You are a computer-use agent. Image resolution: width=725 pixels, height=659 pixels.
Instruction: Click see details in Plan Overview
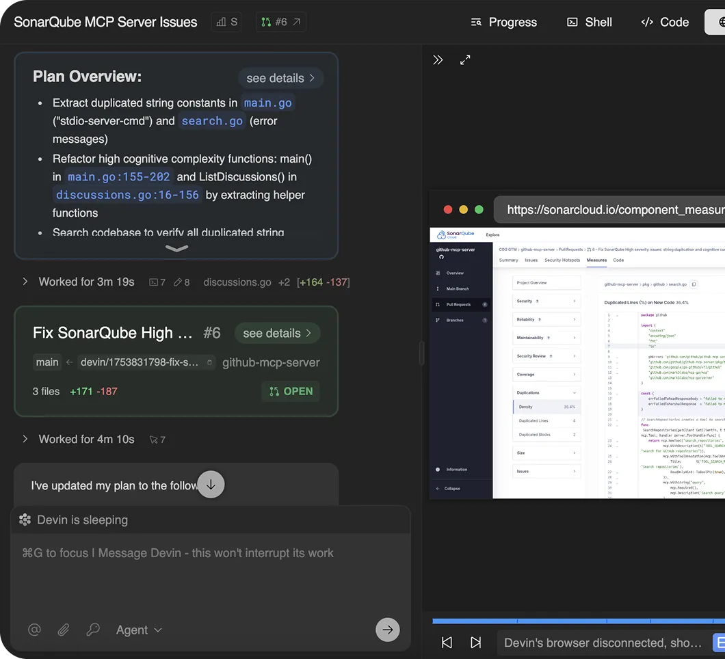pyautogui.click(x=280, y=78)
